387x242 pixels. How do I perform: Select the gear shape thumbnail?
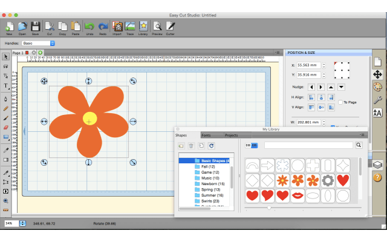[x=328, y=180]
